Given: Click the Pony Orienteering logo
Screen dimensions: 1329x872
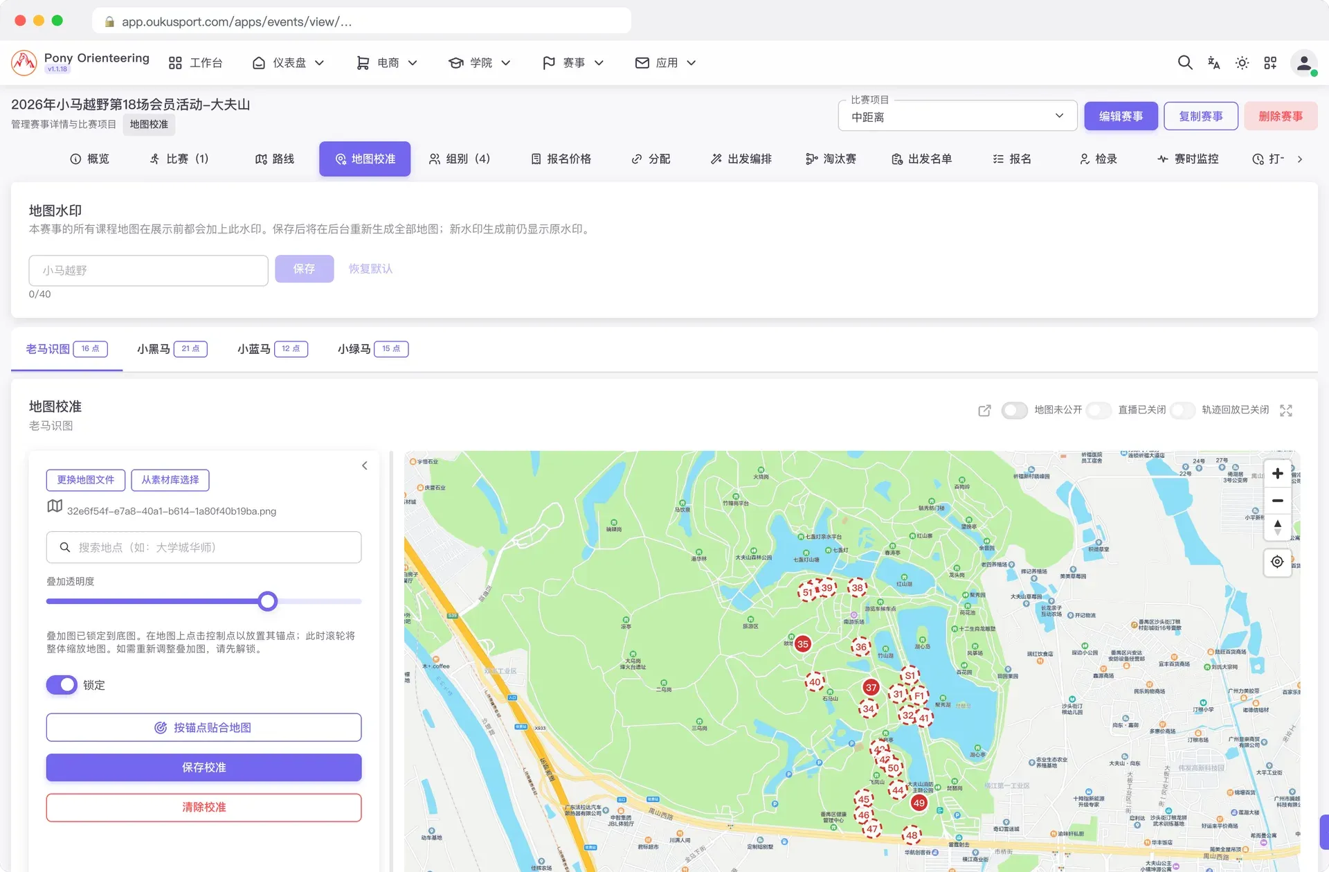Looking at the screenshot, I should [24, 62].
